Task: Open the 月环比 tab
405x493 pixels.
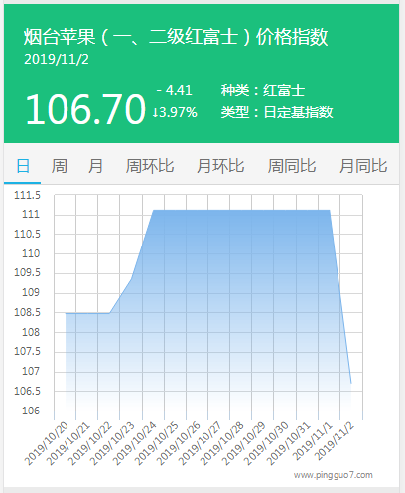Action: pos(220,166)
